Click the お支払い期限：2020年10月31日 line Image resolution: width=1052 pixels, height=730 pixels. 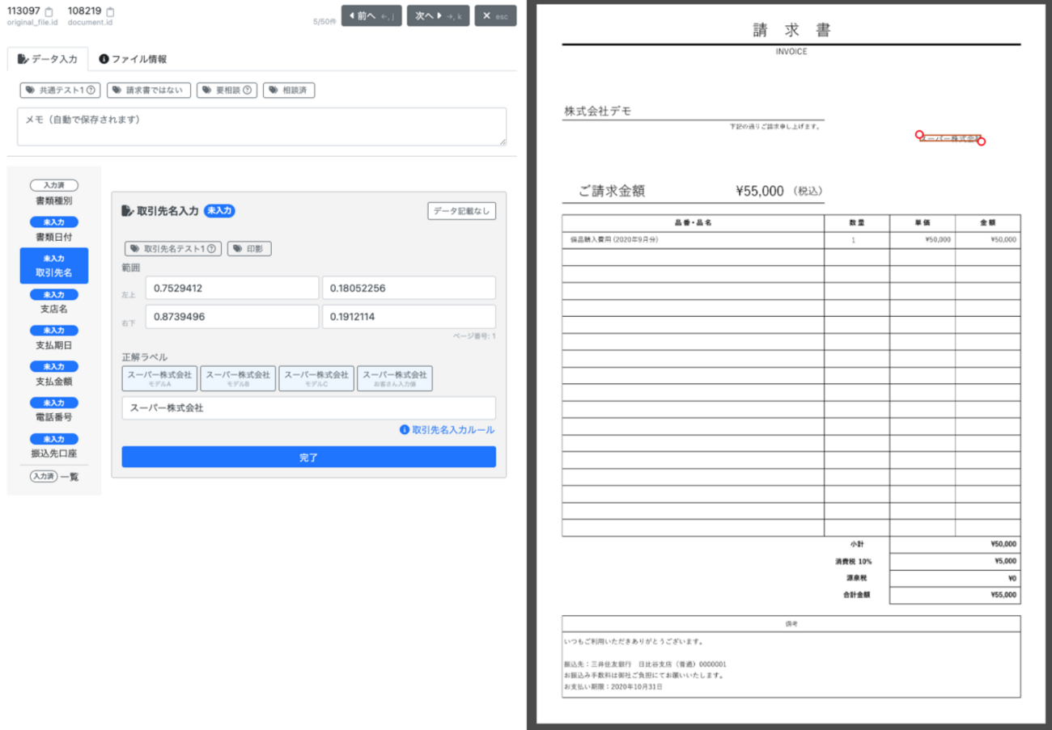click(x=613, y=687)
